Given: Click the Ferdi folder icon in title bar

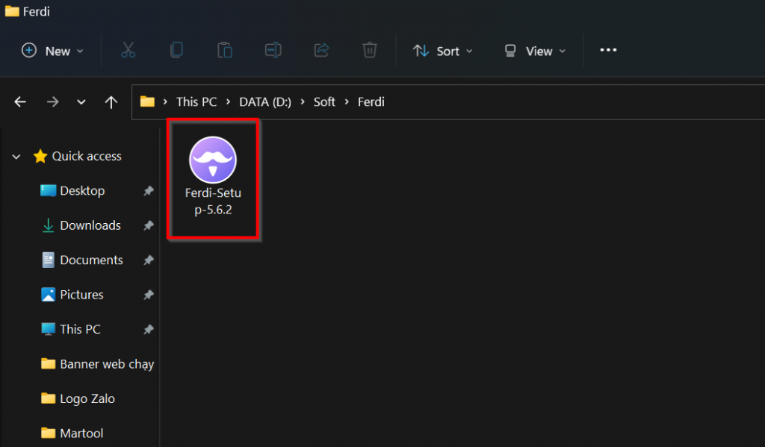Looking at the screenshot, I should (12, 10).
